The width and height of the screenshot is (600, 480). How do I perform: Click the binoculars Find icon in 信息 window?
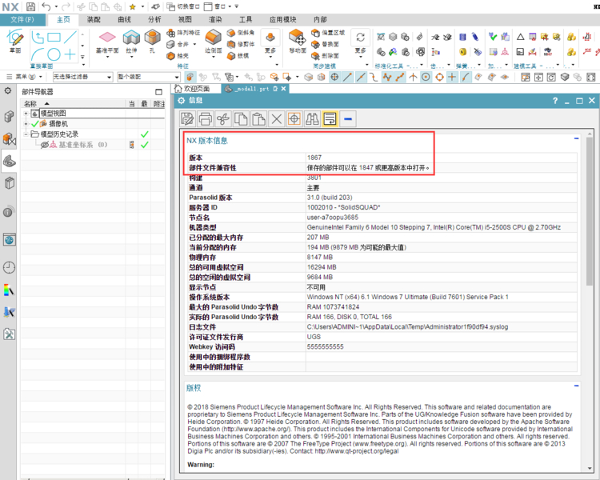click(x=313, y=119)
